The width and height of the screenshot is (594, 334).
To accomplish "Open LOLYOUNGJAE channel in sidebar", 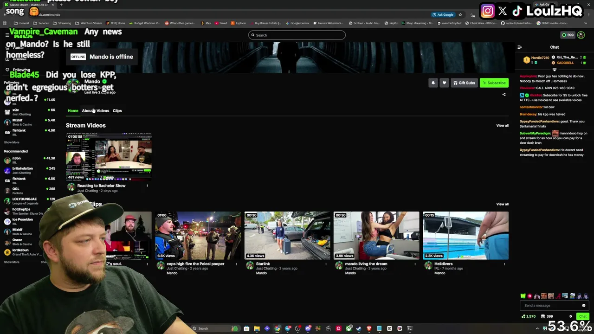I will (29, 201).
